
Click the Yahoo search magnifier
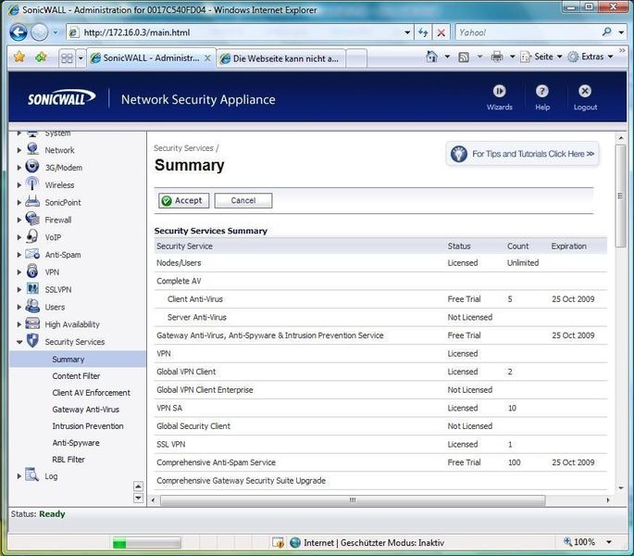607,32
